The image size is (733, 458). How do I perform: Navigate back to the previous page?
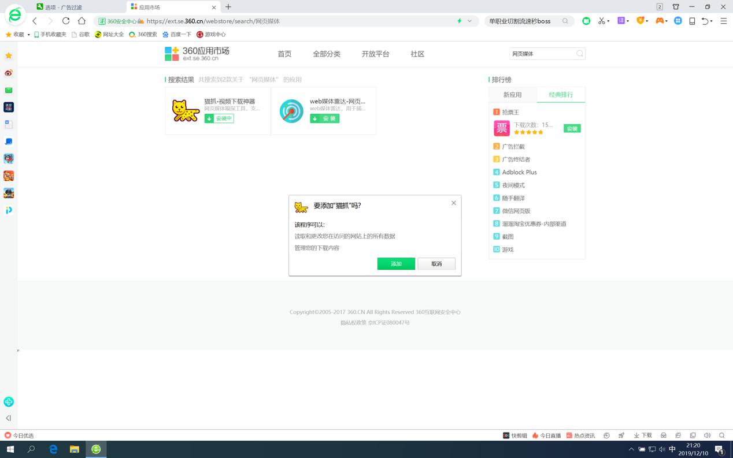35,21
